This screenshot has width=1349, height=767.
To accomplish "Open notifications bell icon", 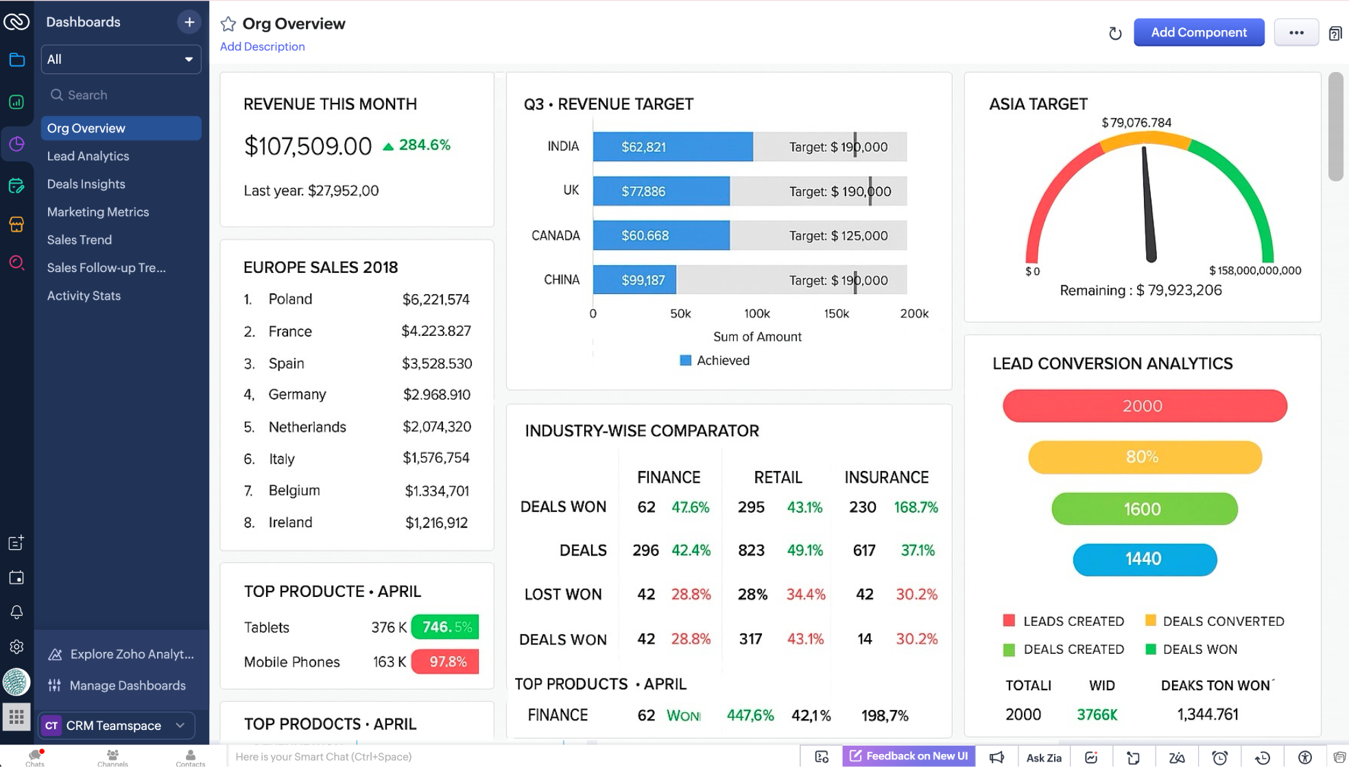I will pos(16,612).
